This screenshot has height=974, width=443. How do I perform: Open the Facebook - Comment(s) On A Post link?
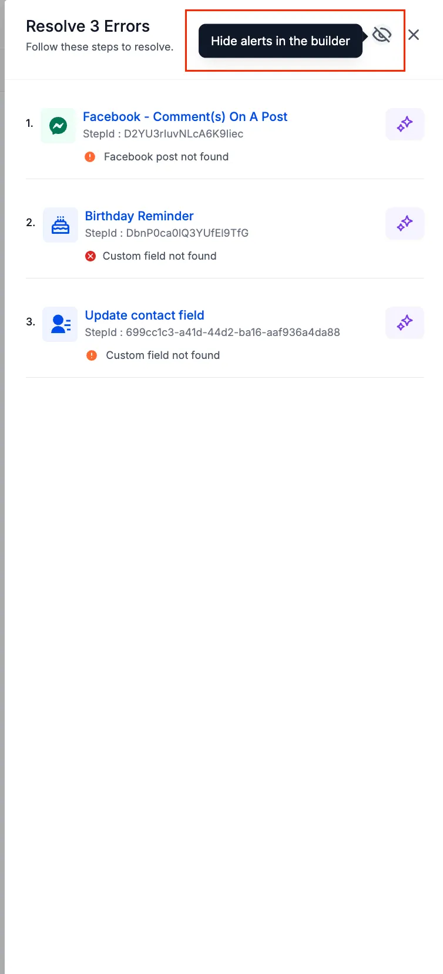(185, 116)
